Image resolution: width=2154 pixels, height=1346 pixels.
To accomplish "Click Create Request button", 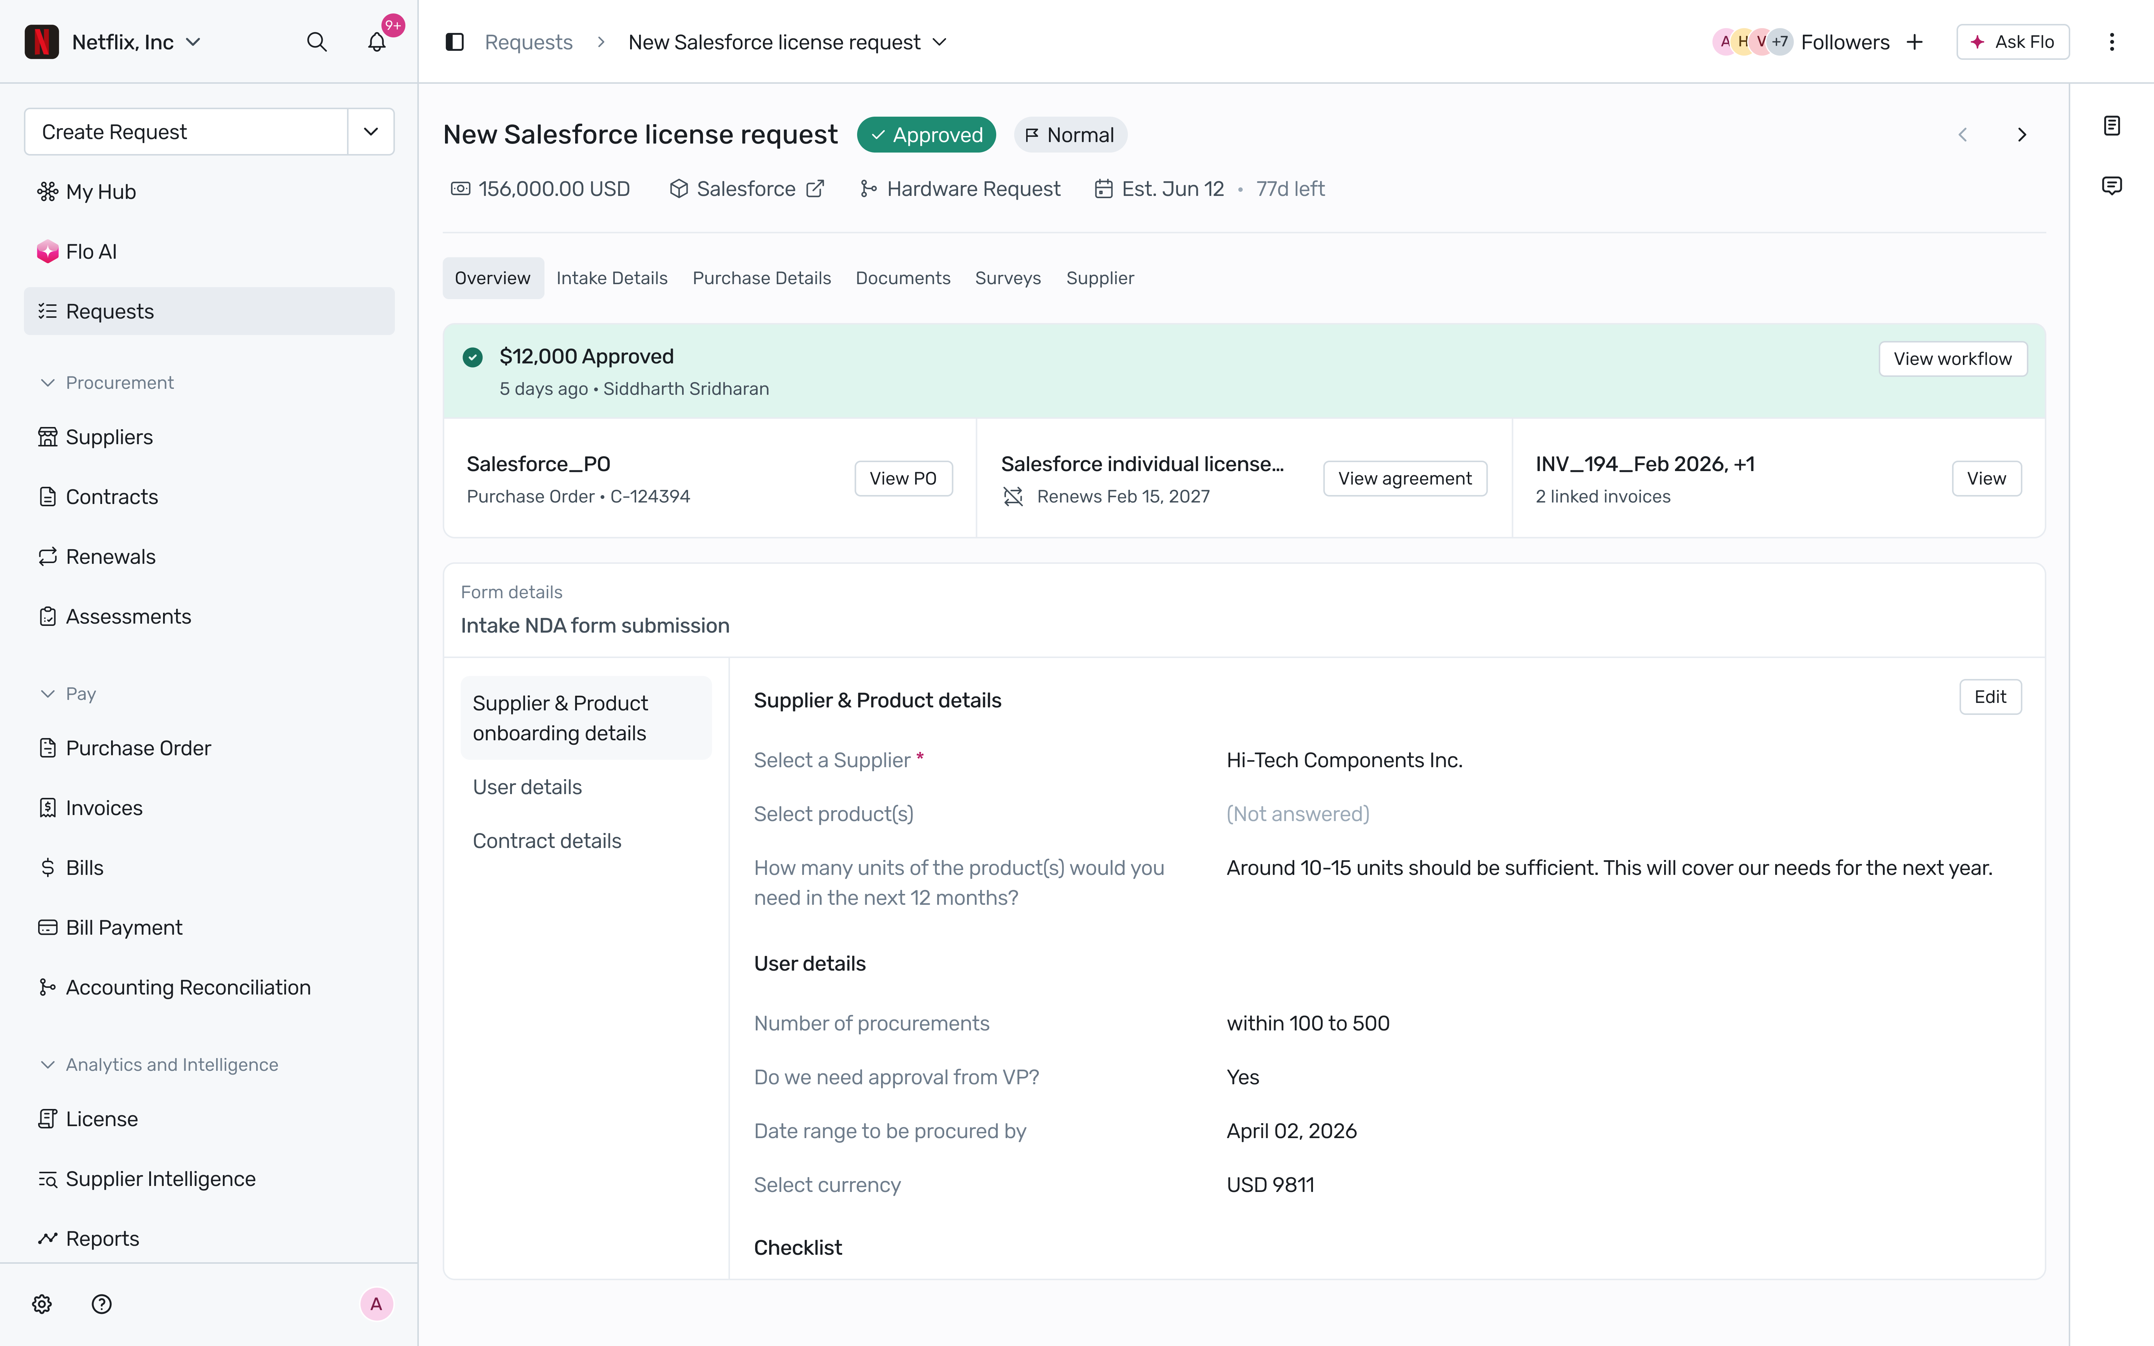I will click(x=186, y=132).
